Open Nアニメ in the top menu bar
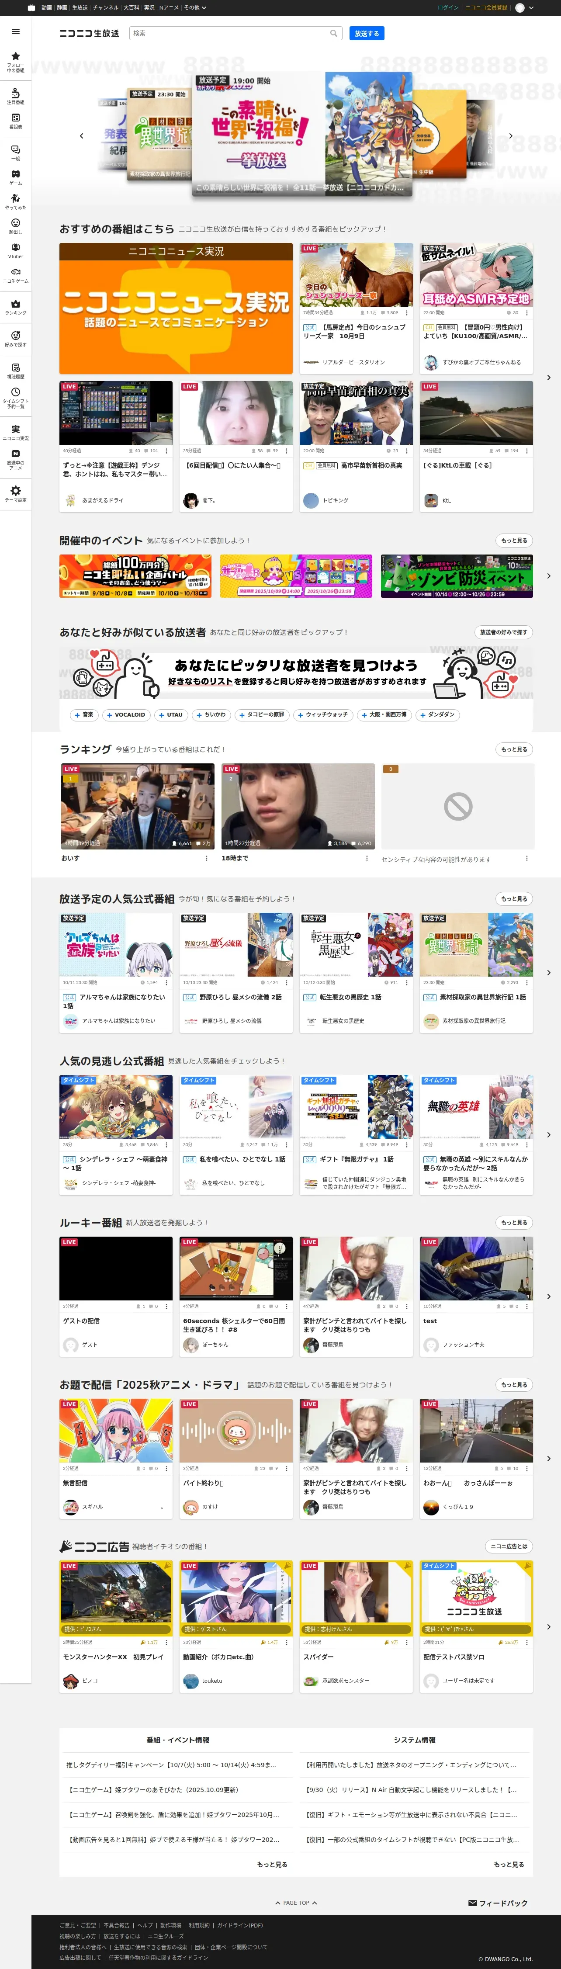The width and height of the screenshot is (561, 1969). tap(168, 7)
